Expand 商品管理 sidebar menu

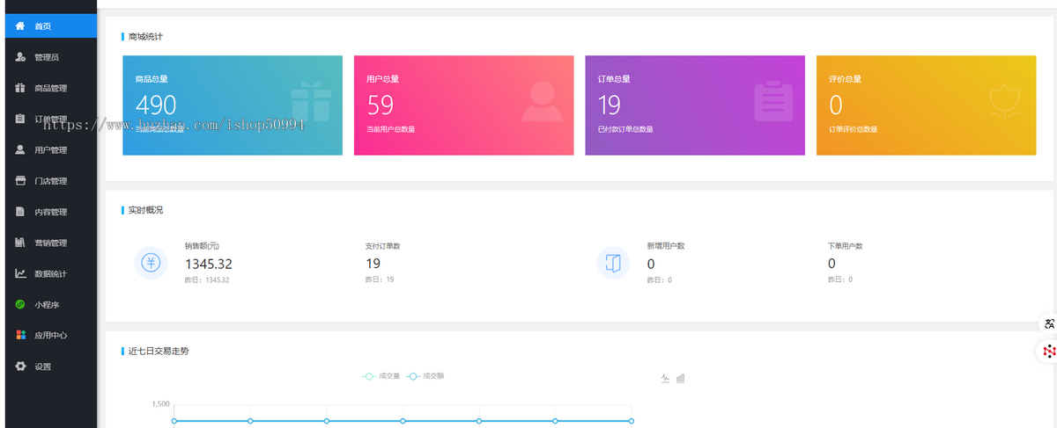tap(50, 88)
